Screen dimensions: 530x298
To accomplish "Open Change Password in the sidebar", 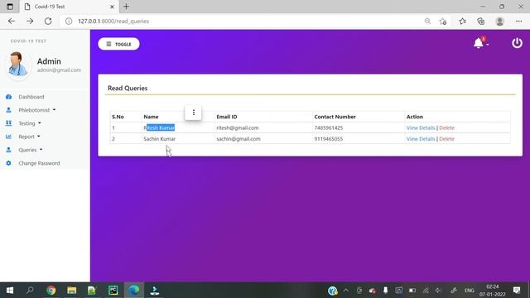I will click(39, 163).
